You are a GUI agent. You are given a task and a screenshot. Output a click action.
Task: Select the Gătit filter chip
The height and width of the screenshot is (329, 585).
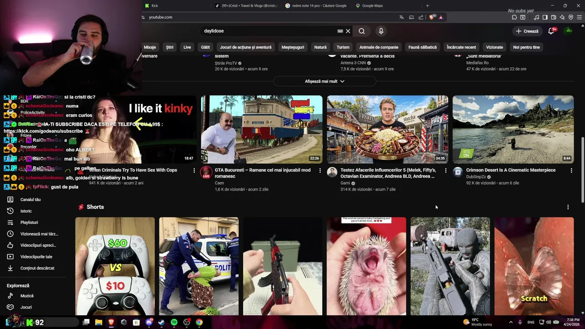(205, 47)
